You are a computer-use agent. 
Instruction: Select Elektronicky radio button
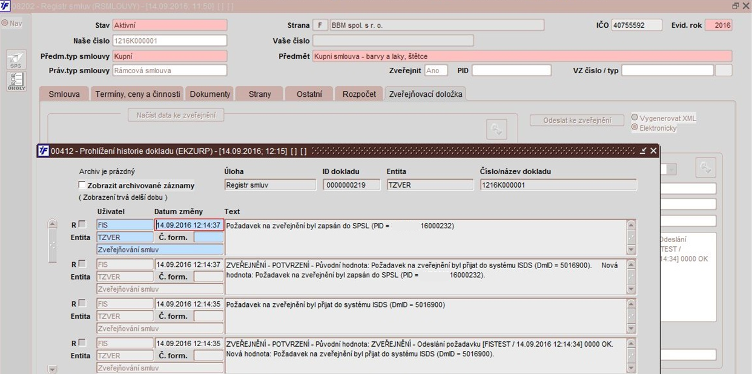tap(635, 128)
